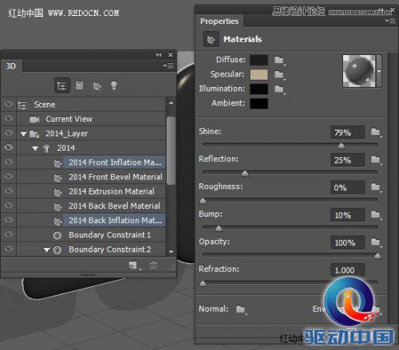
Task: Click the Reflection 25% value field
Action: pos(347,160)
